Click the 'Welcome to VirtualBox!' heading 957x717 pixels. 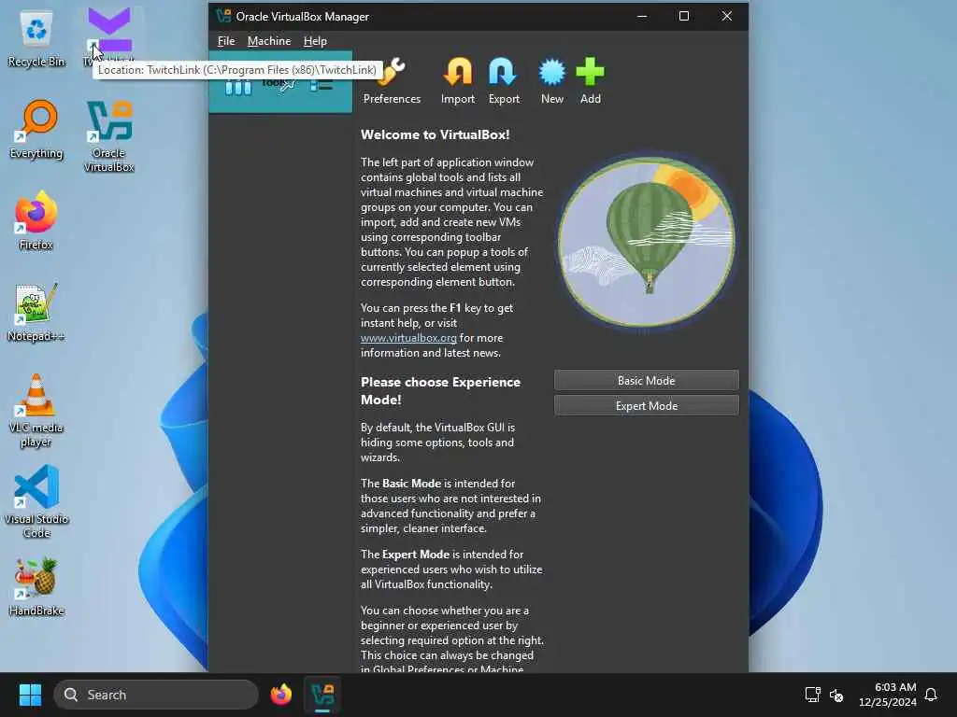pyautogui.click(x=435, y=134)
